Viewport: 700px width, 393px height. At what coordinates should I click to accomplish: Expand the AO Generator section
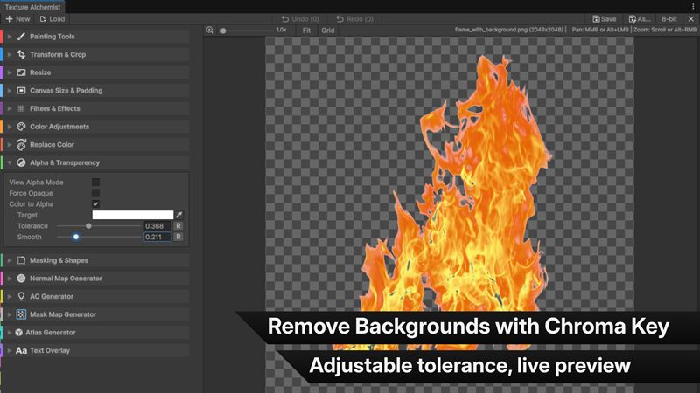[10, 296]
